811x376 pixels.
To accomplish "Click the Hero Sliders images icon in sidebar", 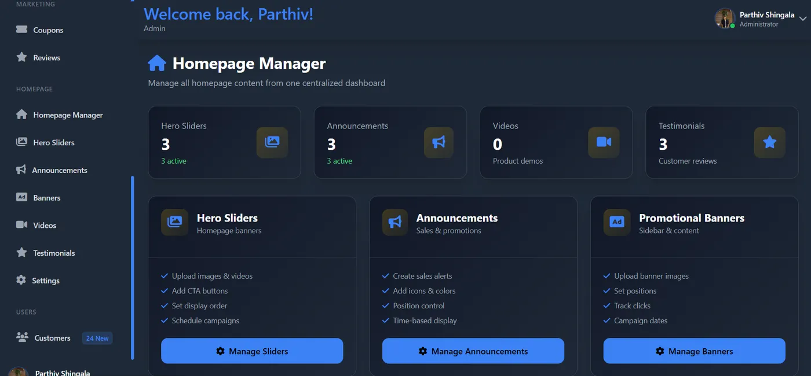I will 21,142.
